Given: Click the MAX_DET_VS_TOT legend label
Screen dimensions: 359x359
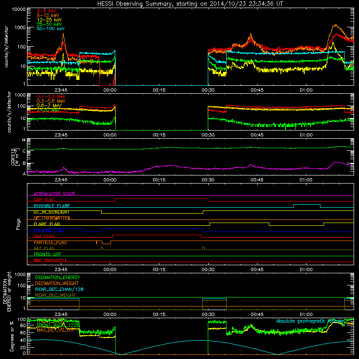Looking at the screenshot, I should point(56,330).
